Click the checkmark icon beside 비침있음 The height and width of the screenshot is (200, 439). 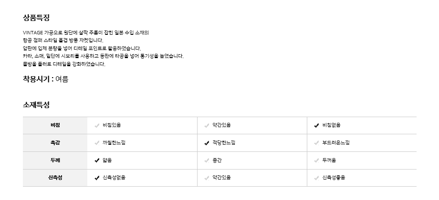[97, 126]
